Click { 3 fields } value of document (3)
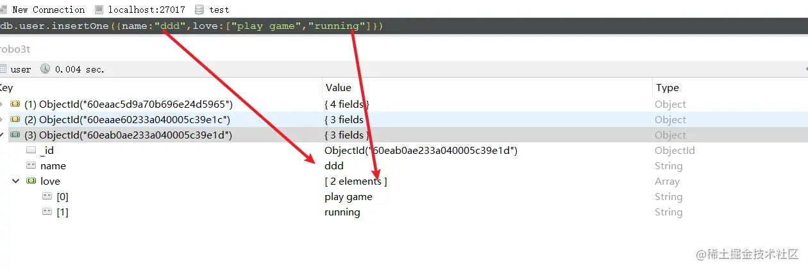The image size is (808, 270). click(x=347, y=135)
